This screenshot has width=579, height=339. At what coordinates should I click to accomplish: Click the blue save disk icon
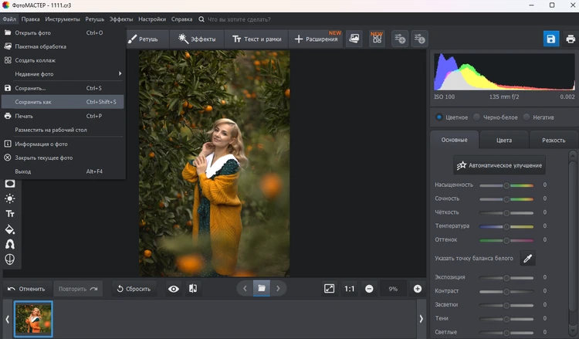(x=550, y=39)
